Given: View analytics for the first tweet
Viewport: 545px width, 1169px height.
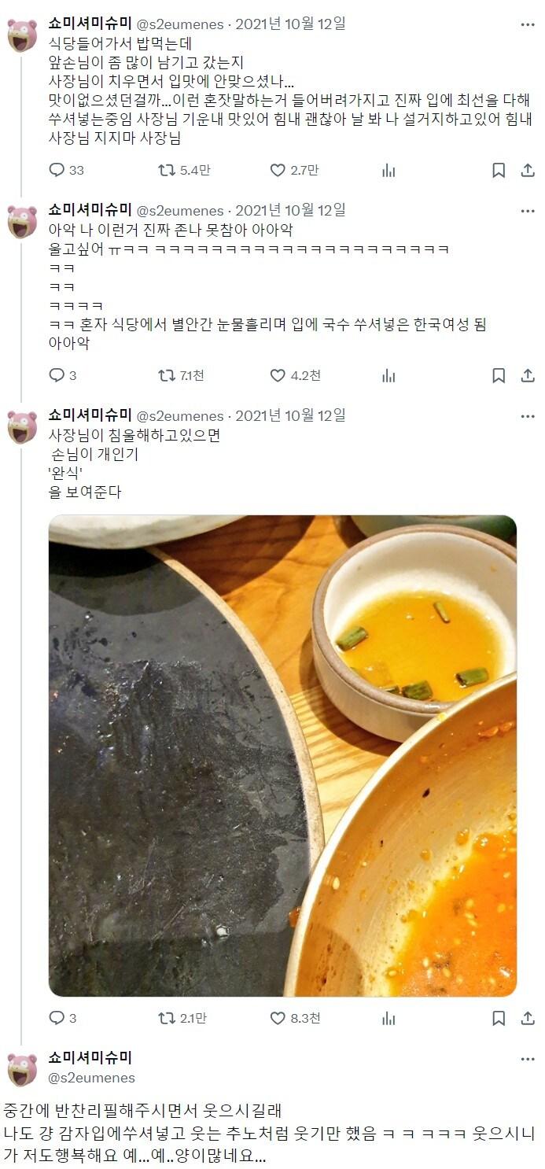Looking at the screenshot, I should click(388, 170).
